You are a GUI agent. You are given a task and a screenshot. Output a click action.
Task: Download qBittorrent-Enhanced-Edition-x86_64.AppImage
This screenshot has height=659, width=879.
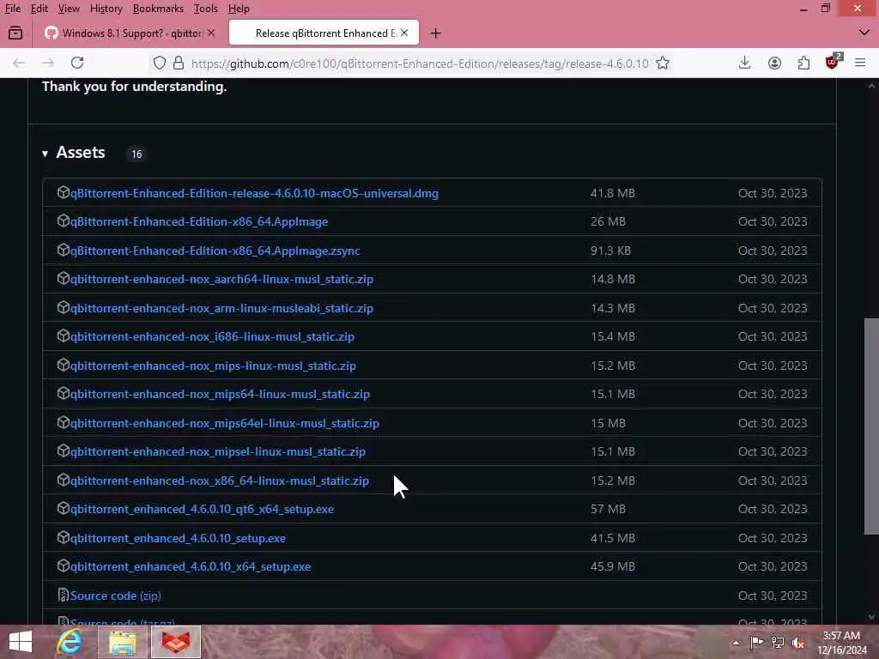[199, 222]
